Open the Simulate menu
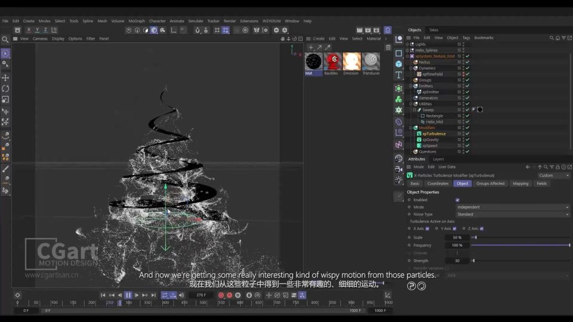 tap(195, 21)
